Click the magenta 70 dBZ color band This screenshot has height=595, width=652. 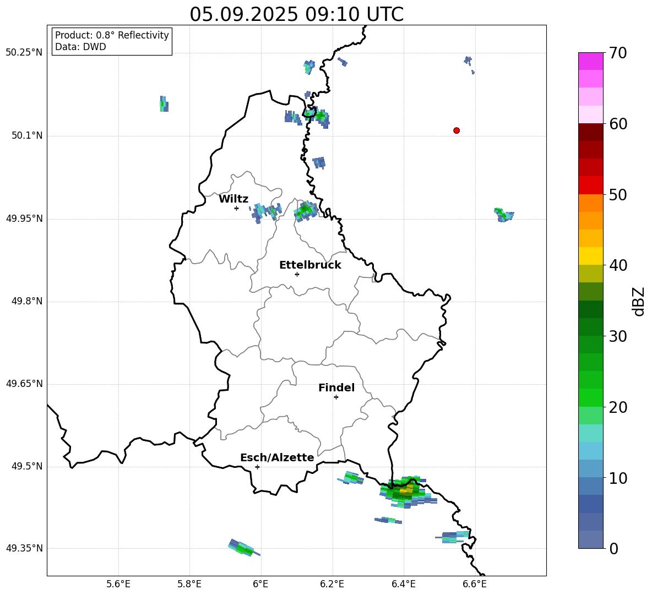pos(590,61)
